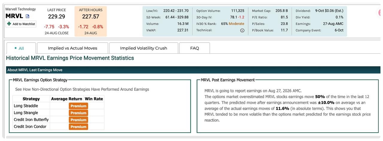
Task: Click the Low/Hi range 220.42 - 231.70
Action: point(176,11)
